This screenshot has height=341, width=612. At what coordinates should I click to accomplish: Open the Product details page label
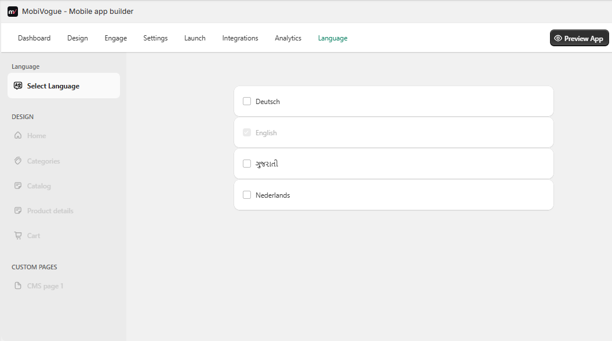[x=50, y=211]
